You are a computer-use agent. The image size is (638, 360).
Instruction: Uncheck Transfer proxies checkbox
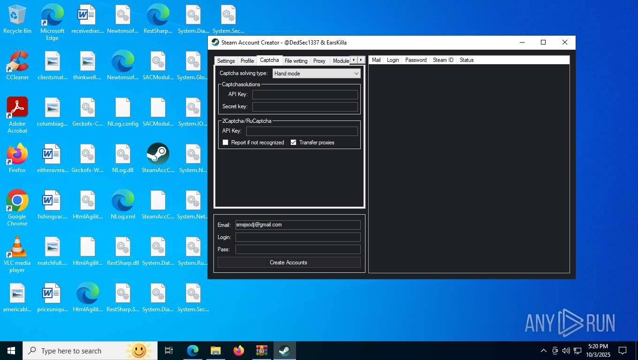click(x=294, y=142)
